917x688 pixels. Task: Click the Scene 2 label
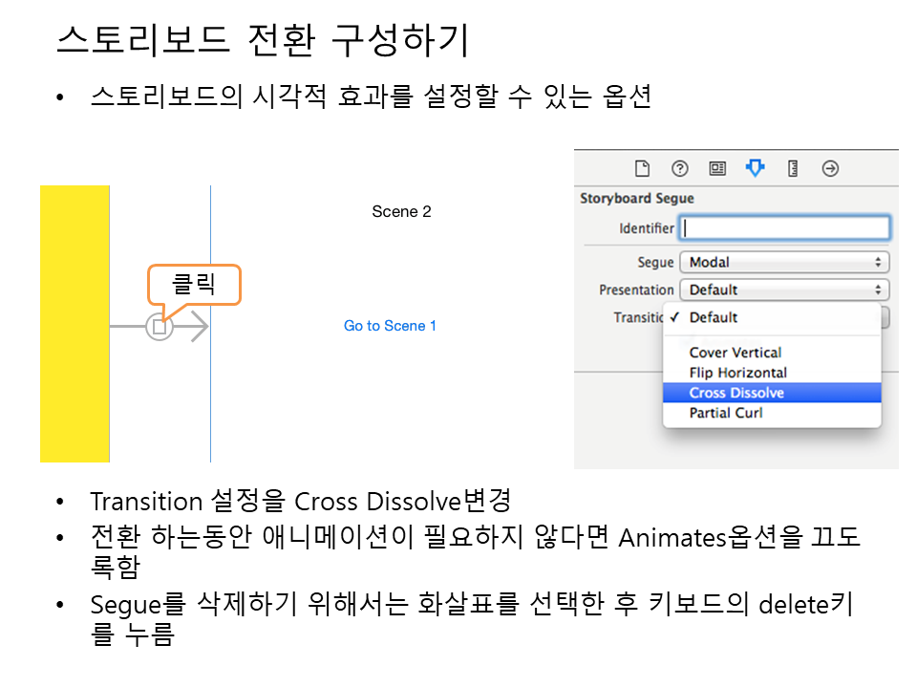click(x=401, y=211)
